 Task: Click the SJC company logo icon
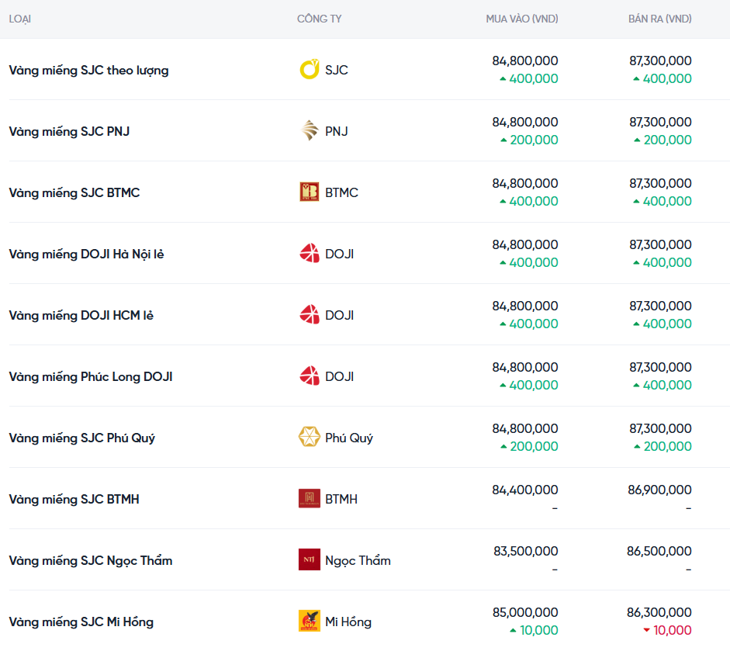tap(310, 70)
